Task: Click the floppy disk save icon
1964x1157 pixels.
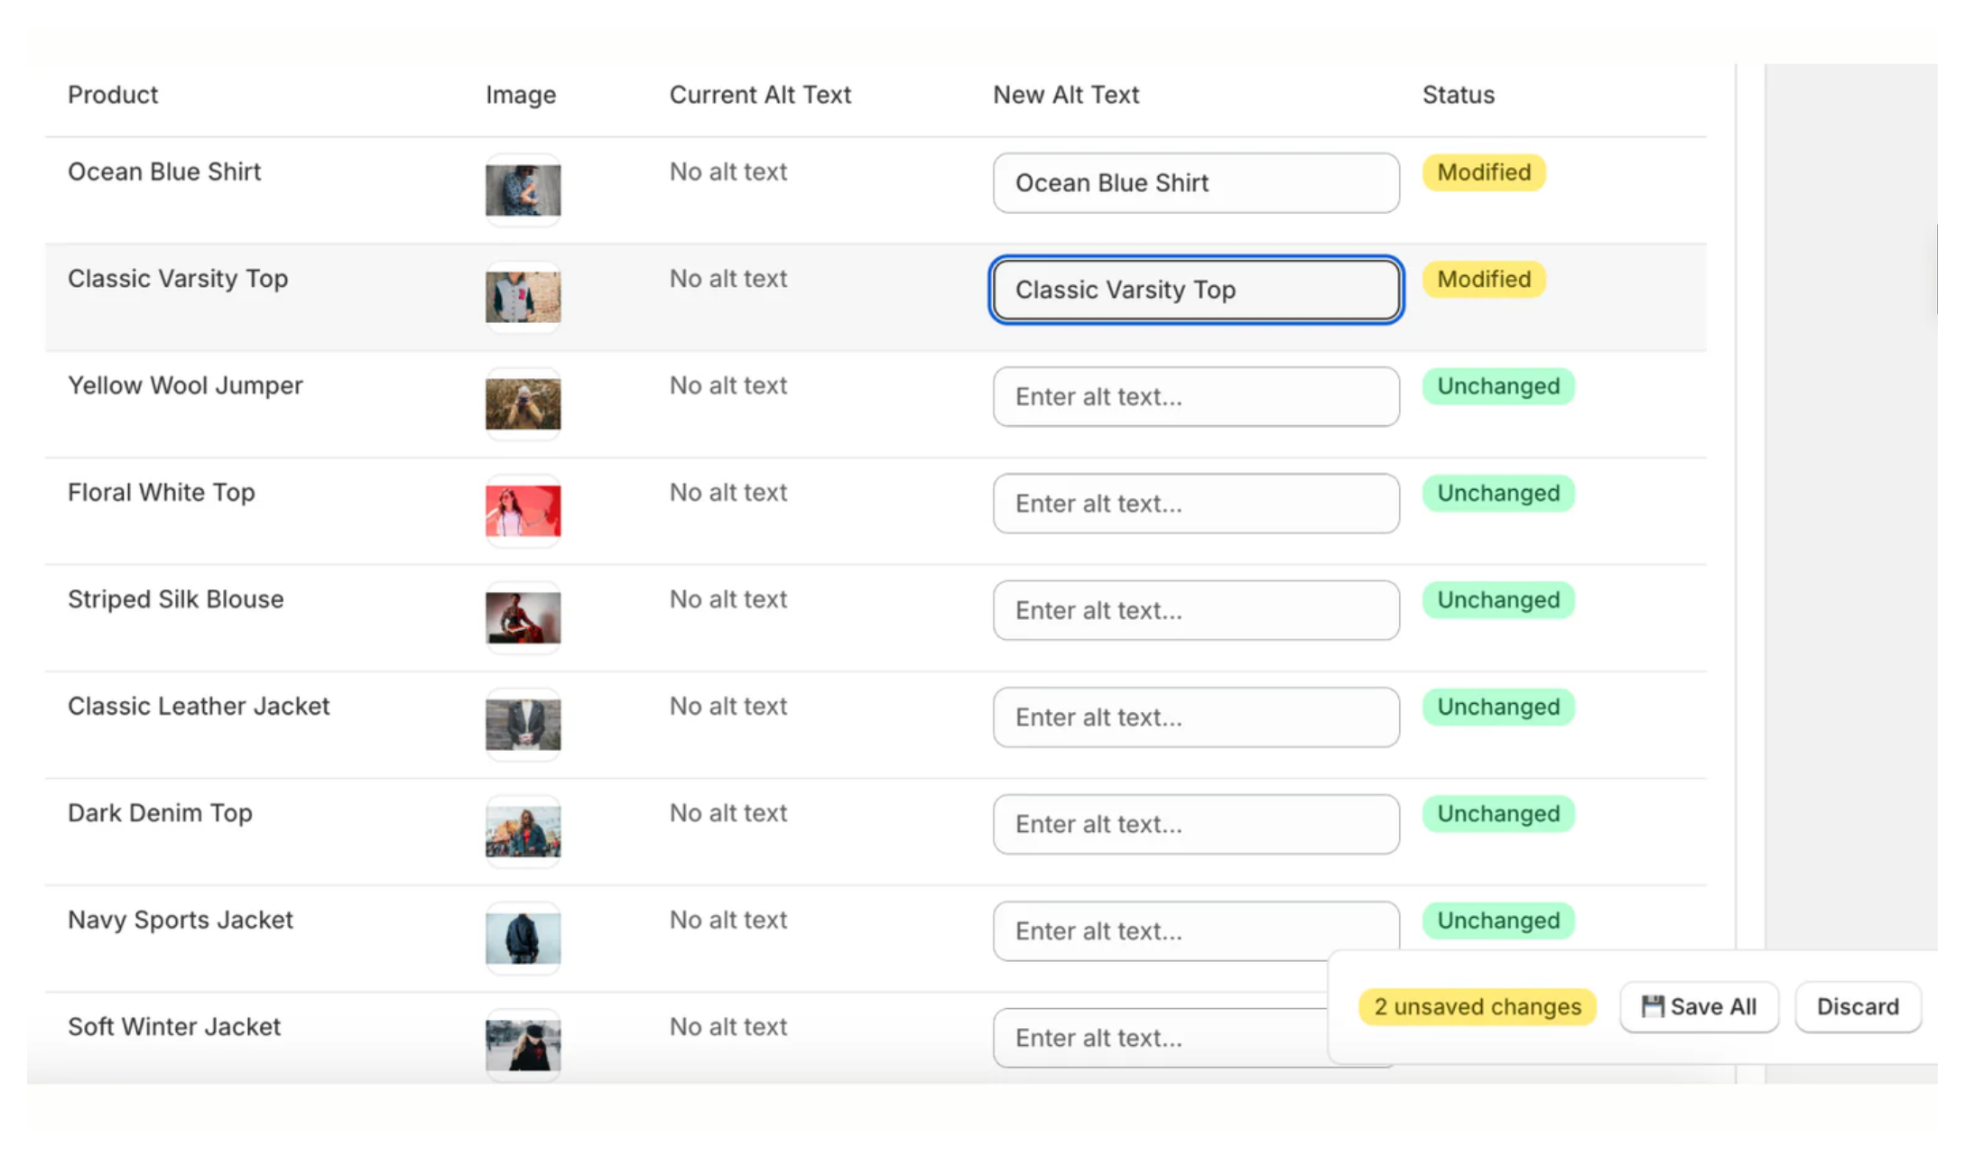Action: point(1654,1006)
